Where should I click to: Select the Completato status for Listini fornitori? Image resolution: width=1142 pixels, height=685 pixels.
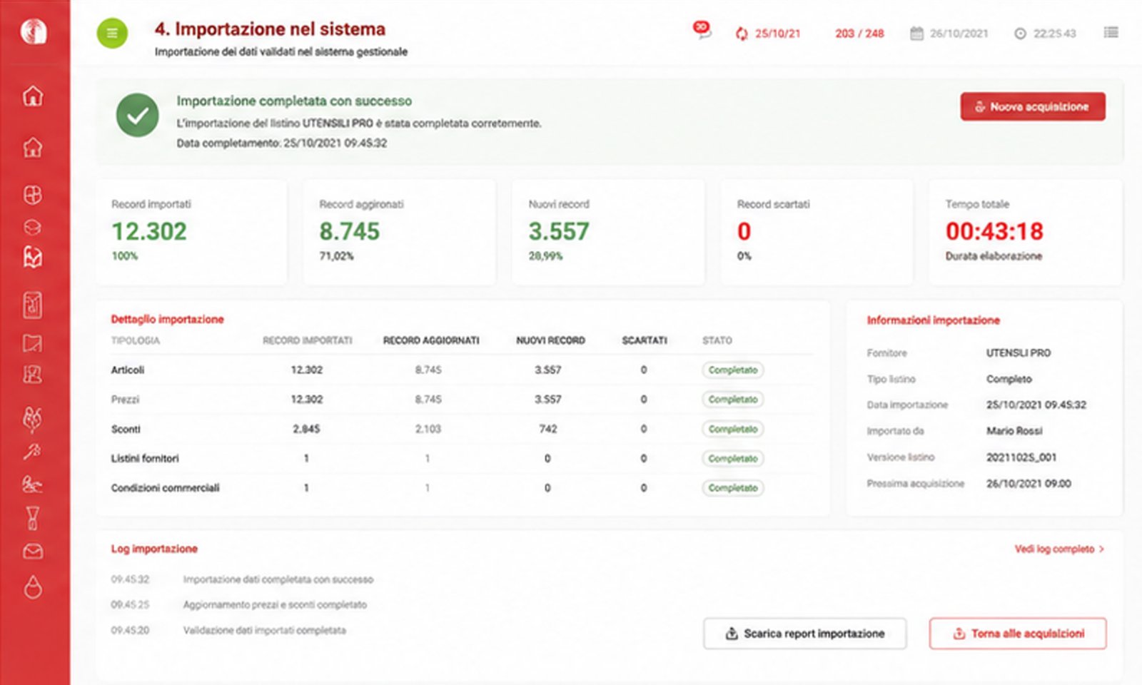tap(733, 459)
